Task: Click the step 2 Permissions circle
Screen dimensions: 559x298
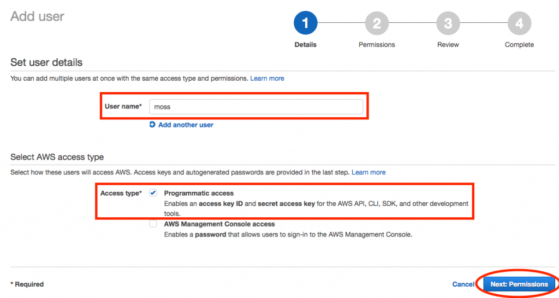Action: pos(377,23)
